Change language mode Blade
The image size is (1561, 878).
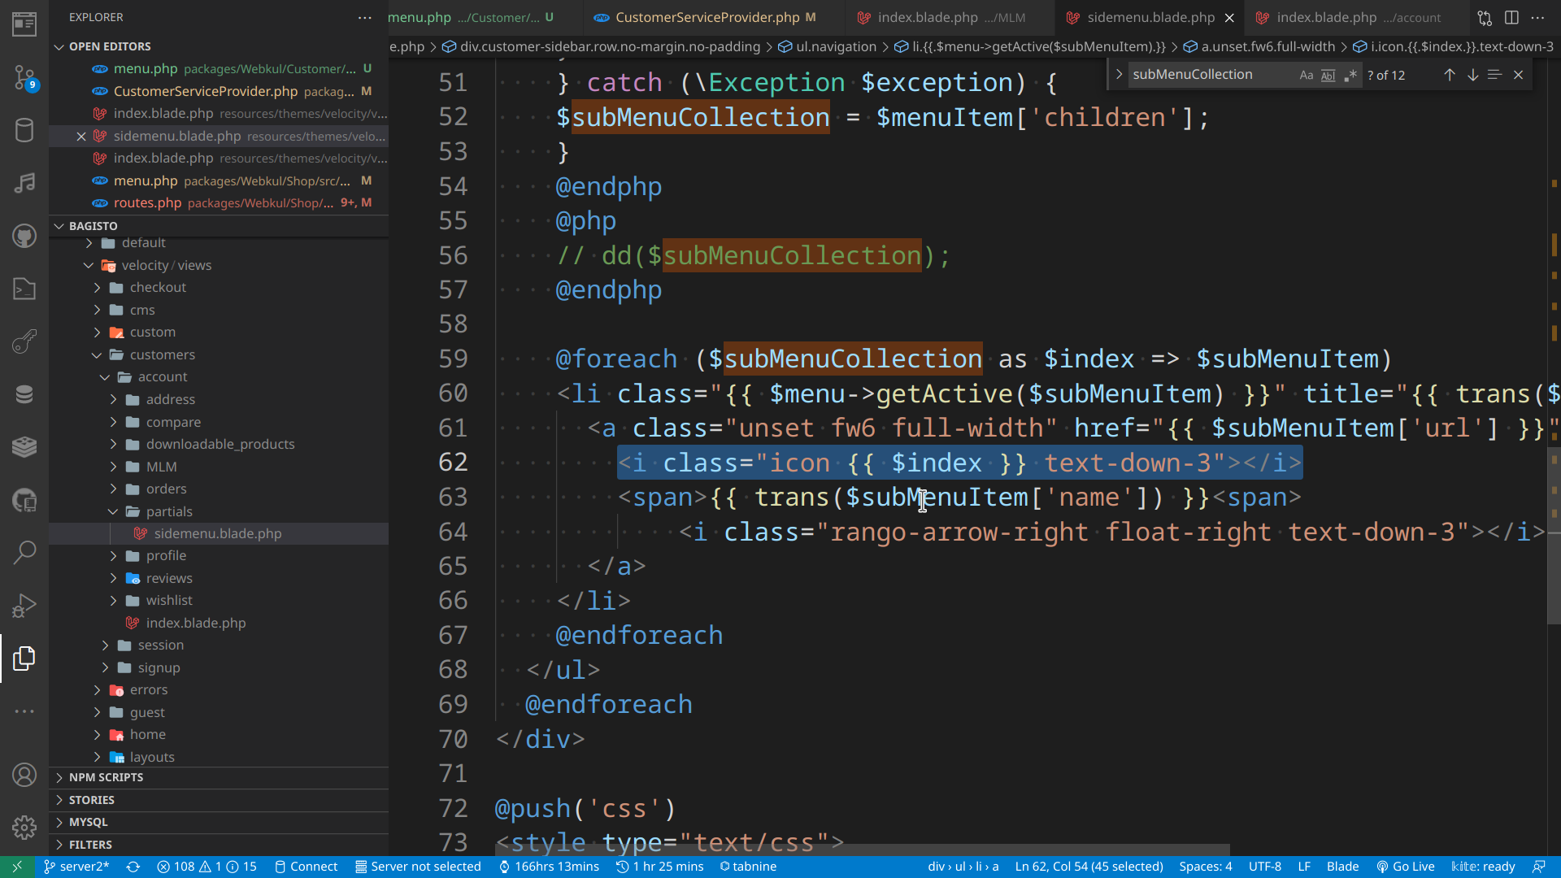[1342, 867]
